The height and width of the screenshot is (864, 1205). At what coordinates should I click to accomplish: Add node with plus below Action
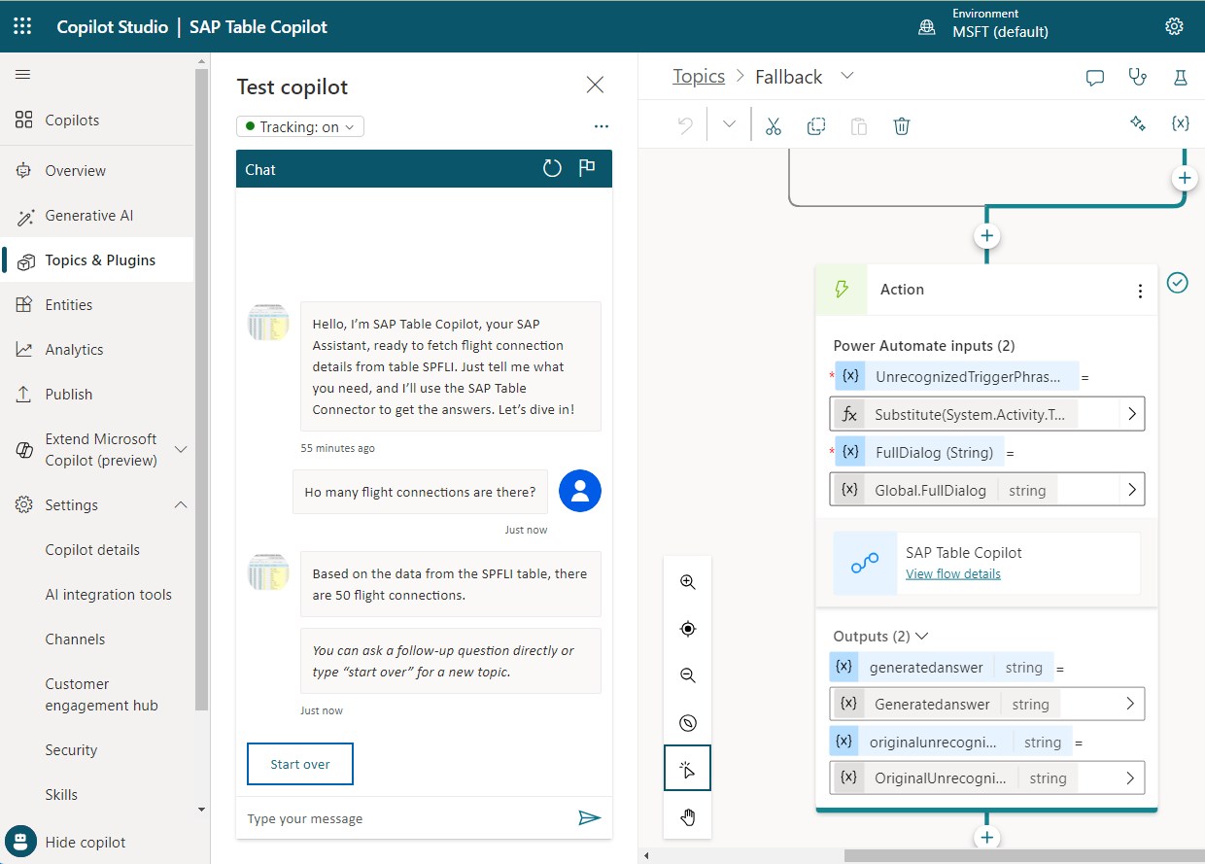987,838
